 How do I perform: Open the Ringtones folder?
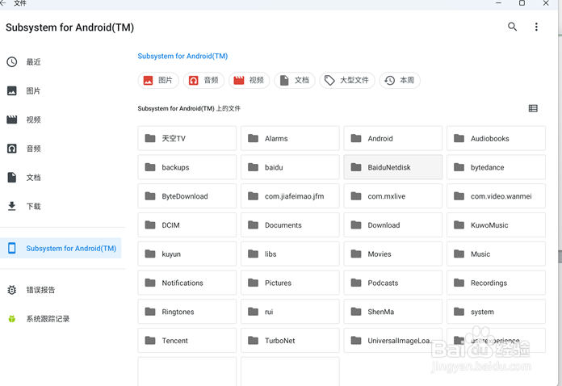(187, 312)
